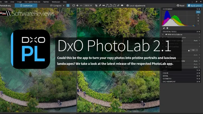
Task: Click the Apply preset button
Action: [195, 6]
